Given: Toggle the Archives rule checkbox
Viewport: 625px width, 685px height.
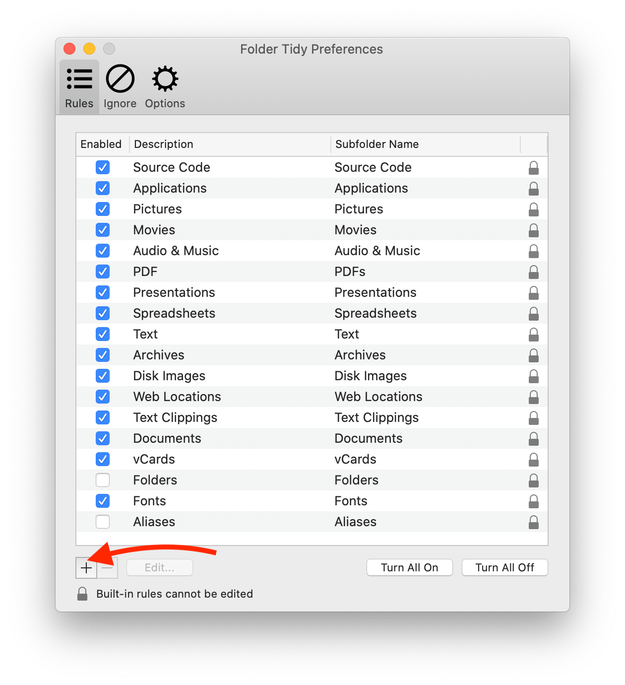Looking at the screenshot, I should tap(103, 355).
